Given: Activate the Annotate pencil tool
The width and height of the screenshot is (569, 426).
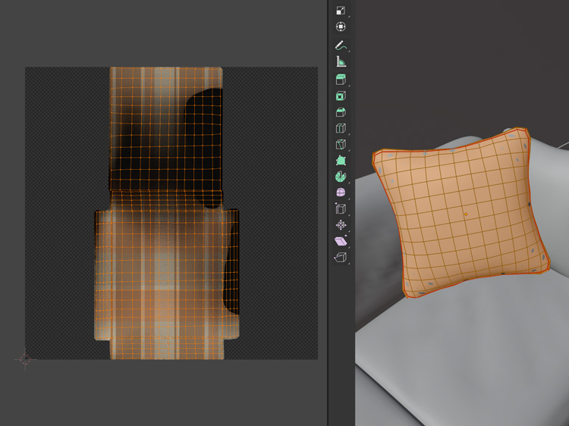Looking at the screenshot, I should coord(341,45).
